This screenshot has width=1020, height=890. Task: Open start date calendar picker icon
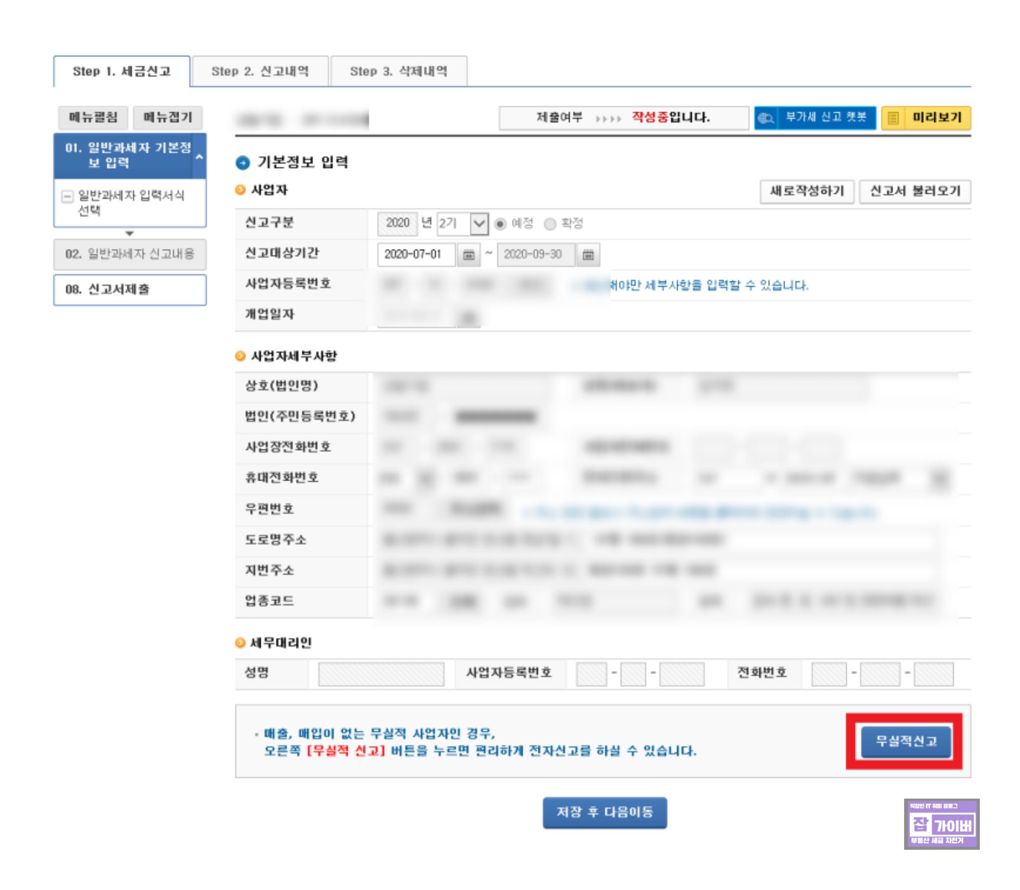(x=468, y=255)
